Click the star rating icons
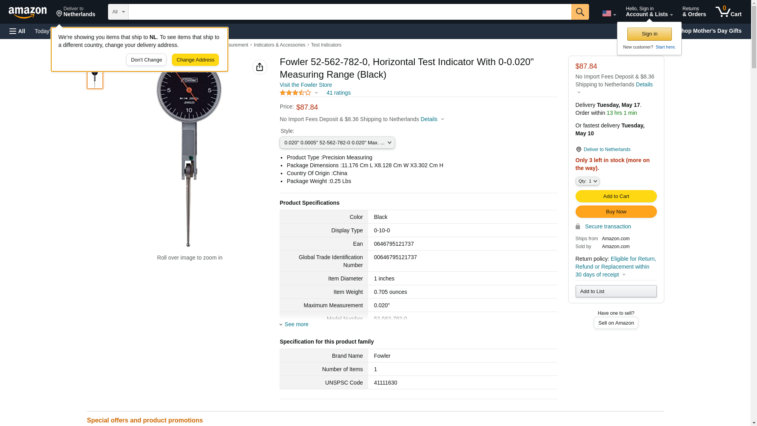Screen dimensions: 757x426 point(295,93)
